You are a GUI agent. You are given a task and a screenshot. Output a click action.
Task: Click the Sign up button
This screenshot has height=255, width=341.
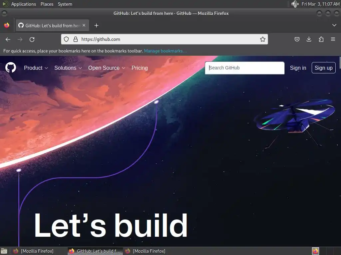(x=324, y=68)
